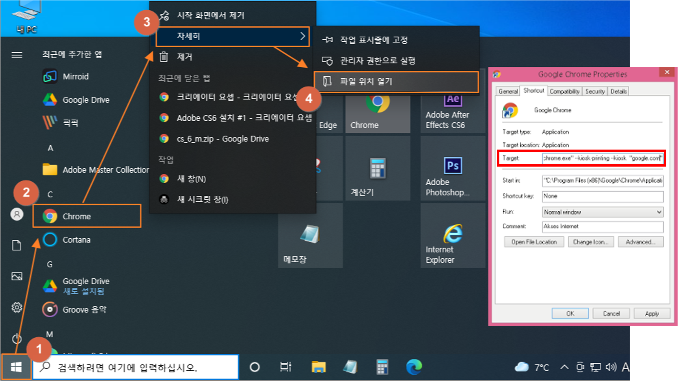Click the hamburger menu icon in Start
This screenshot has height=381, width=678.
(x=17, y=55)
